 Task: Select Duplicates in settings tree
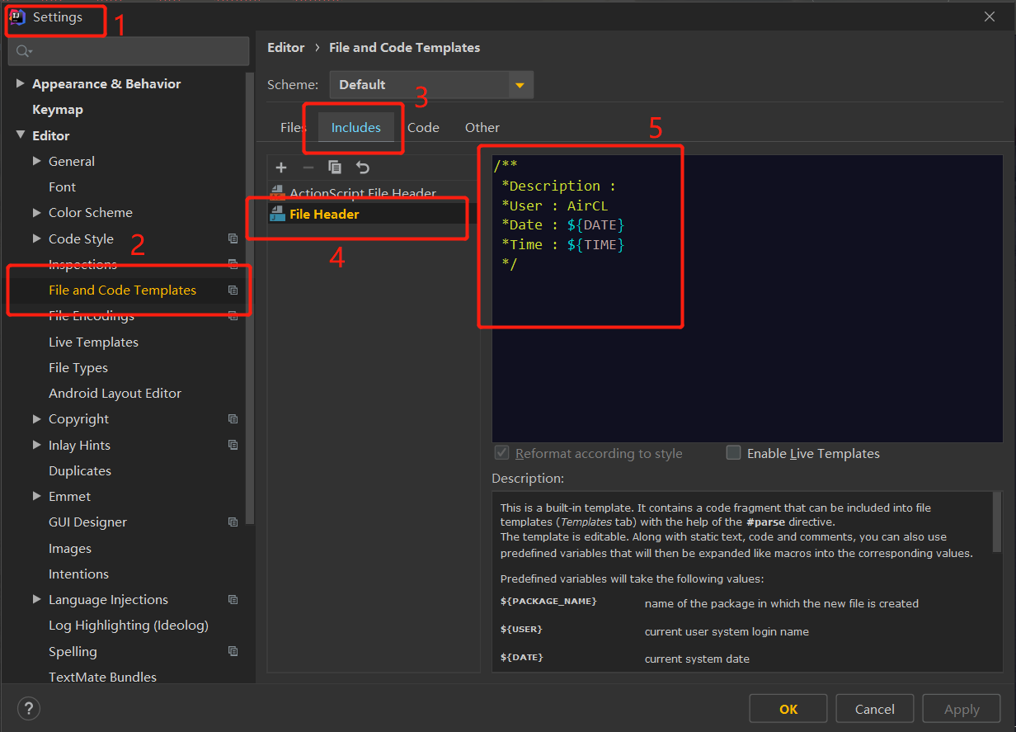(x=80, y=471)
